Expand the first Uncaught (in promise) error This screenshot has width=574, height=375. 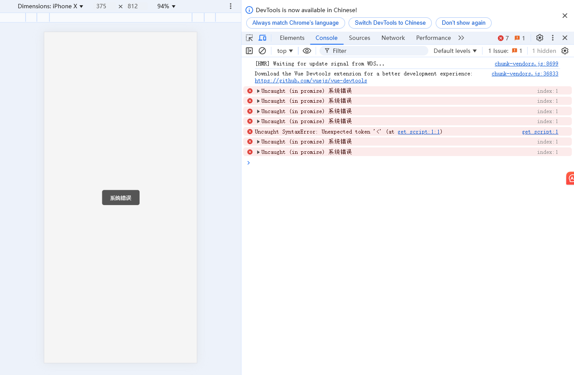pyautogui.click(x=258, y=91)
